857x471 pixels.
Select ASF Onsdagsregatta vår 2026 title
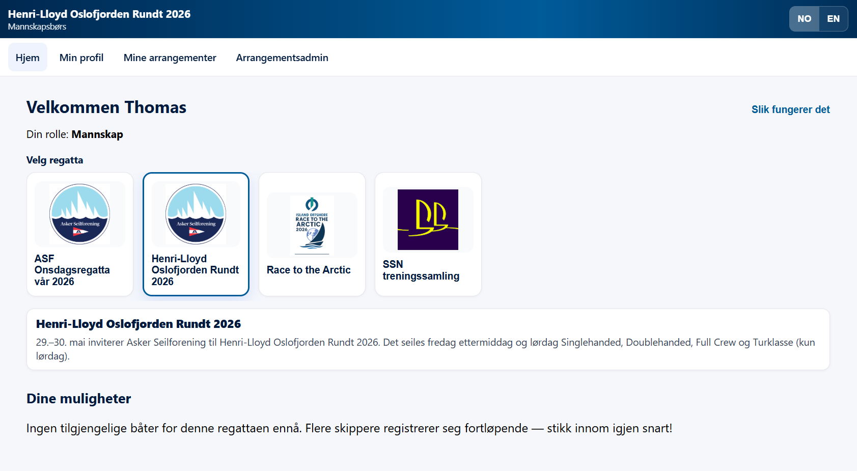point(72,270)
